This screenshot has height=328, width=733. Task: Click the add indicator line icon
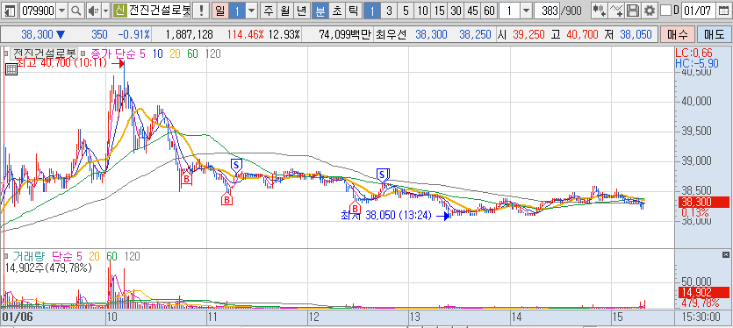[x=616, y=11]
